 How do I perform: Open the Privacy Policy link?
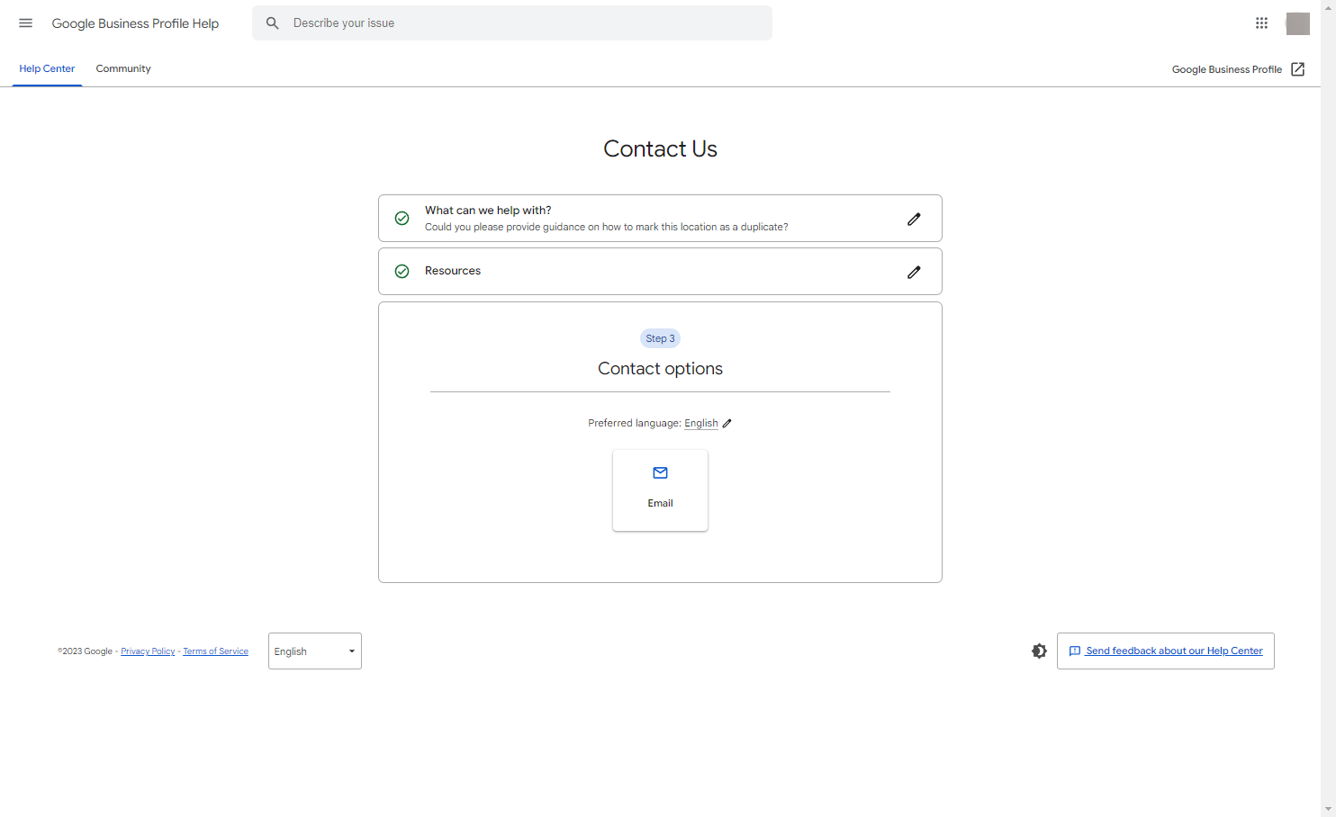148,651
